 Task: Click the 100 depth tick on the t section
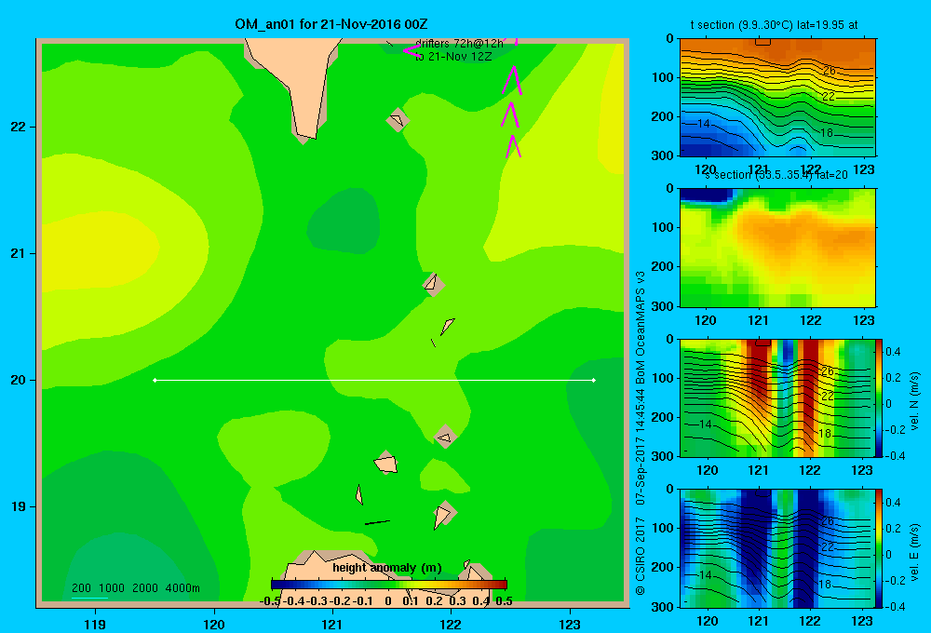point(665,77)
